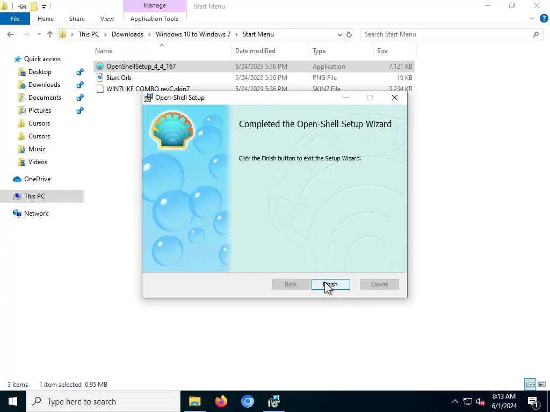Image resolution: width=550 pixels, height=412 pixels.
Task: Switch to details view layout
Action: click(530, 384)
